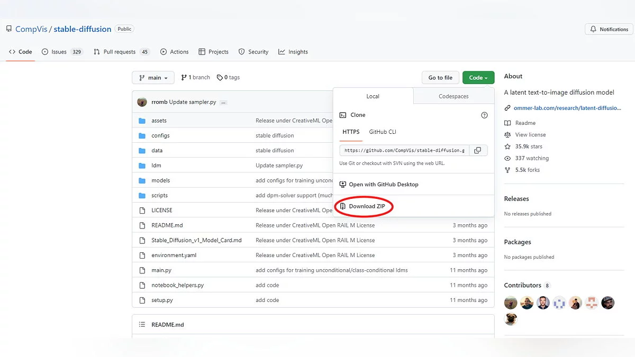Select Open with GitHub Desktop
635x357 pixels.
click(x=383, y=185)
